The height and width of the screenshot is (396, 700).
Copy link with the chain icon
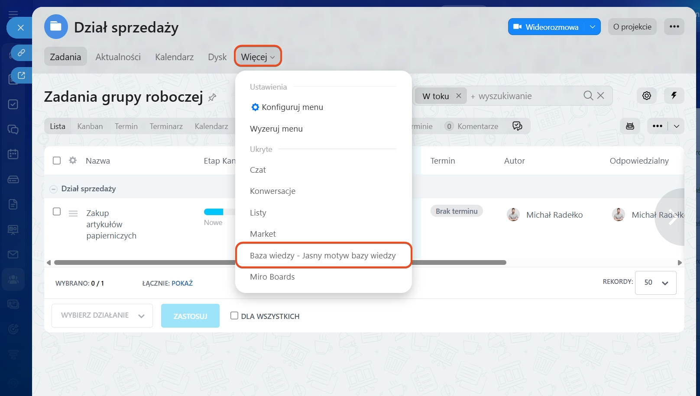click(21, 53)
